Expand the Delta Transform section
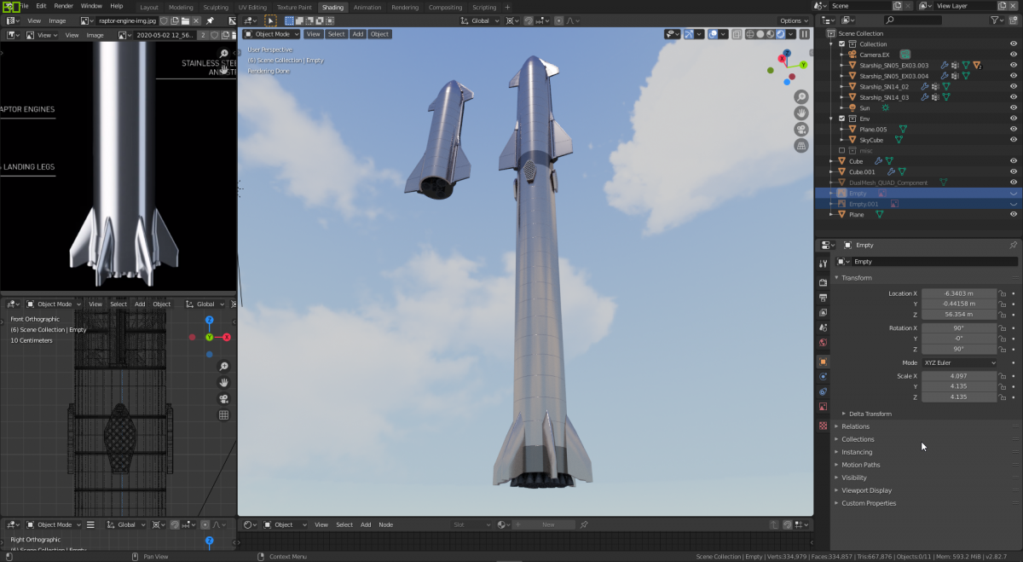 pyautogui.click(x=870, y=414)
